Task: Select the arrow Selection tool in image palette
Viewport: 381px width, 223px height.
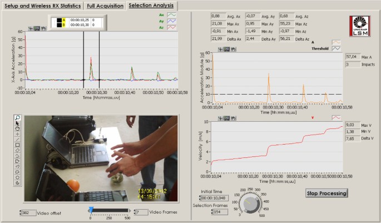Action: coord(17,123)
